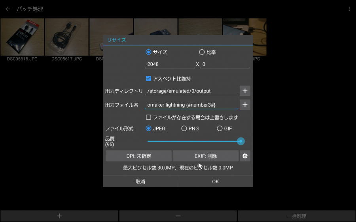Select the サイズ radio button

point(148,52)
